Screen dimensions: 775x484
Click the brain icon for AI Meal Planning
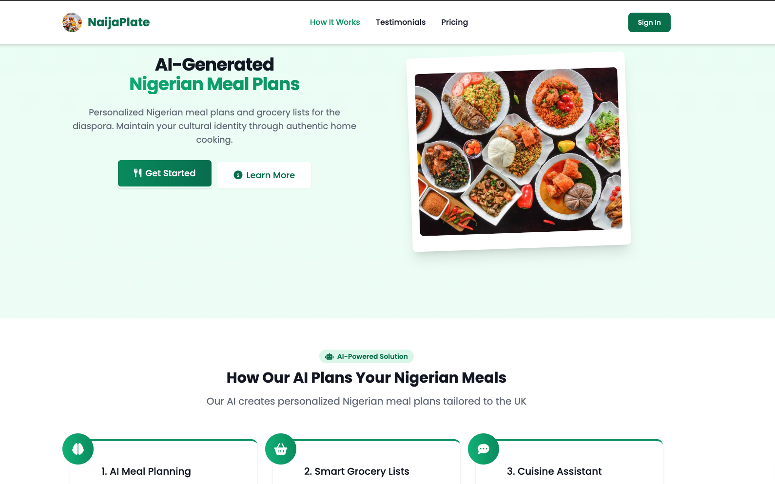[78, 449]
